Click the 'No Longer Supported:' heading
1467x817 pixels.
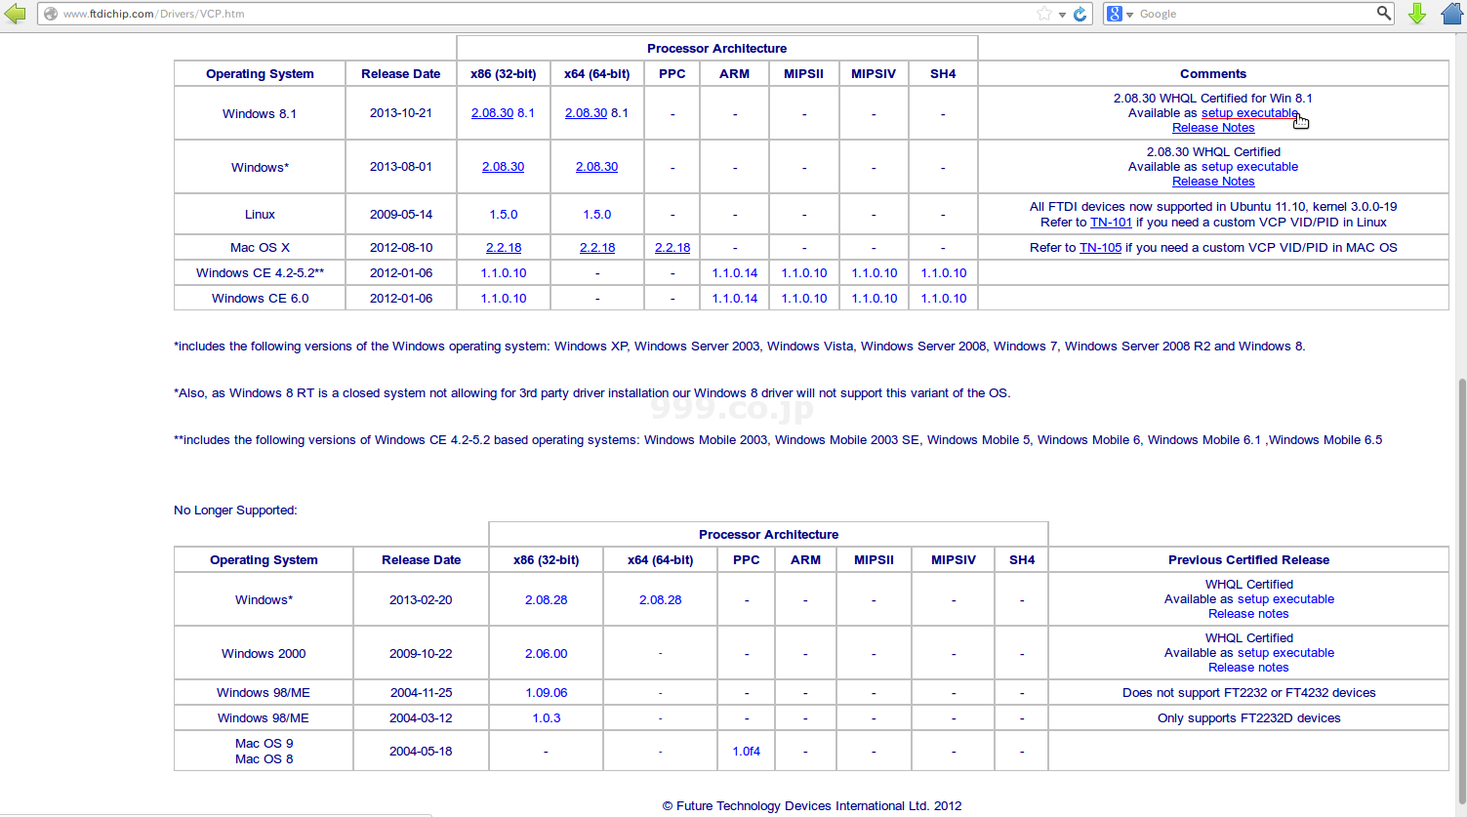[x=235, y=511]
